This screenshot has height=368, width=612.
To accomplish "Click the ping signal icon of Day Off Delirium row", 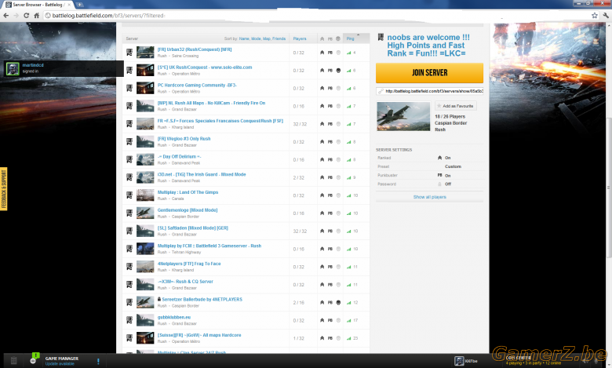I will [349, 159].
